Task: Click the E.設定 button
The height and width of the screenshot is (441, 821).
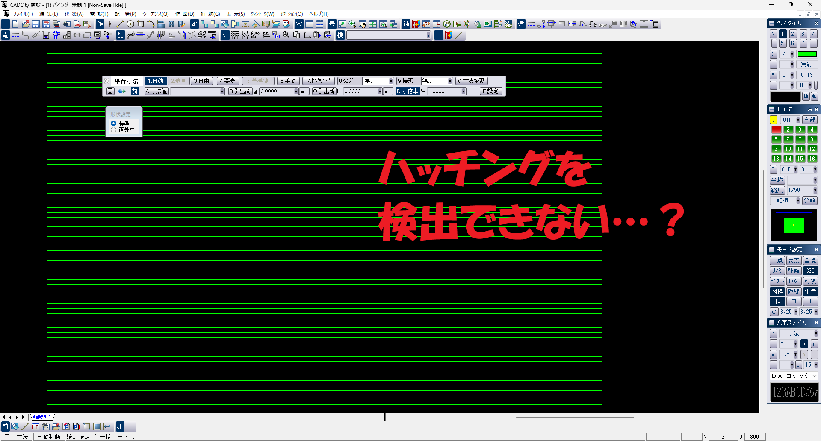Action: point(490,91)
